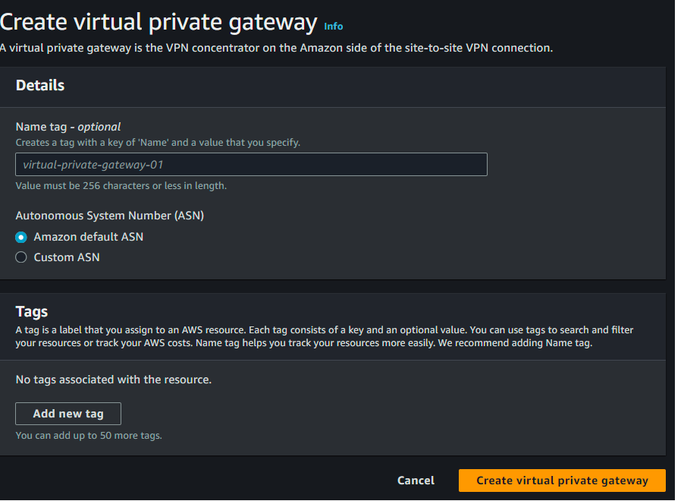Click the Cancel text button
Screen dimensions: 684x501
[x=416, y=480]
